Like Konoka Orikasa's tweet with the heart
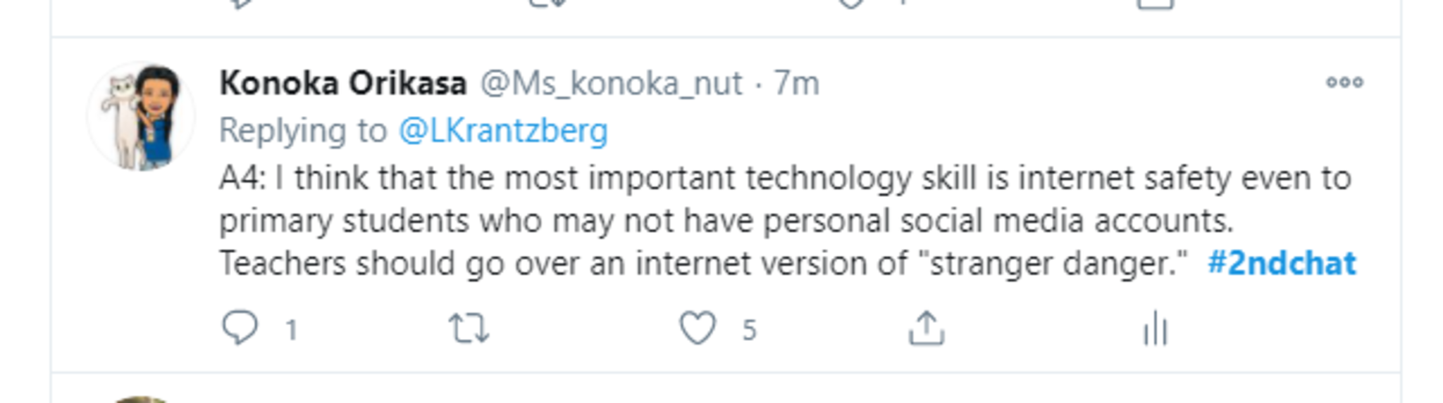This screenshot has width=1443, height=403. pos(698,328)
